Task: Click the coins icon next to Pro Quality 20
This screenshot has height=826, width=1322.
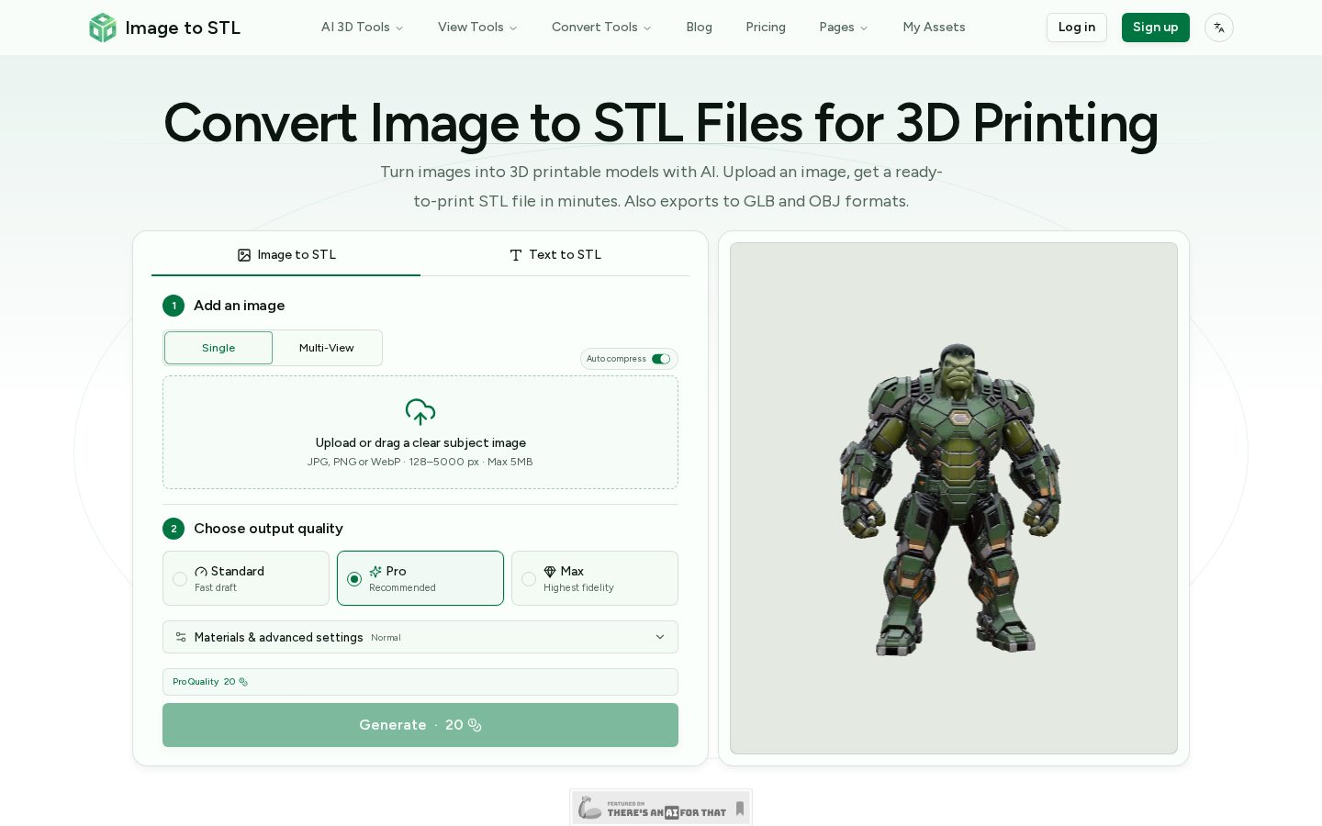Action: point(243,682)
